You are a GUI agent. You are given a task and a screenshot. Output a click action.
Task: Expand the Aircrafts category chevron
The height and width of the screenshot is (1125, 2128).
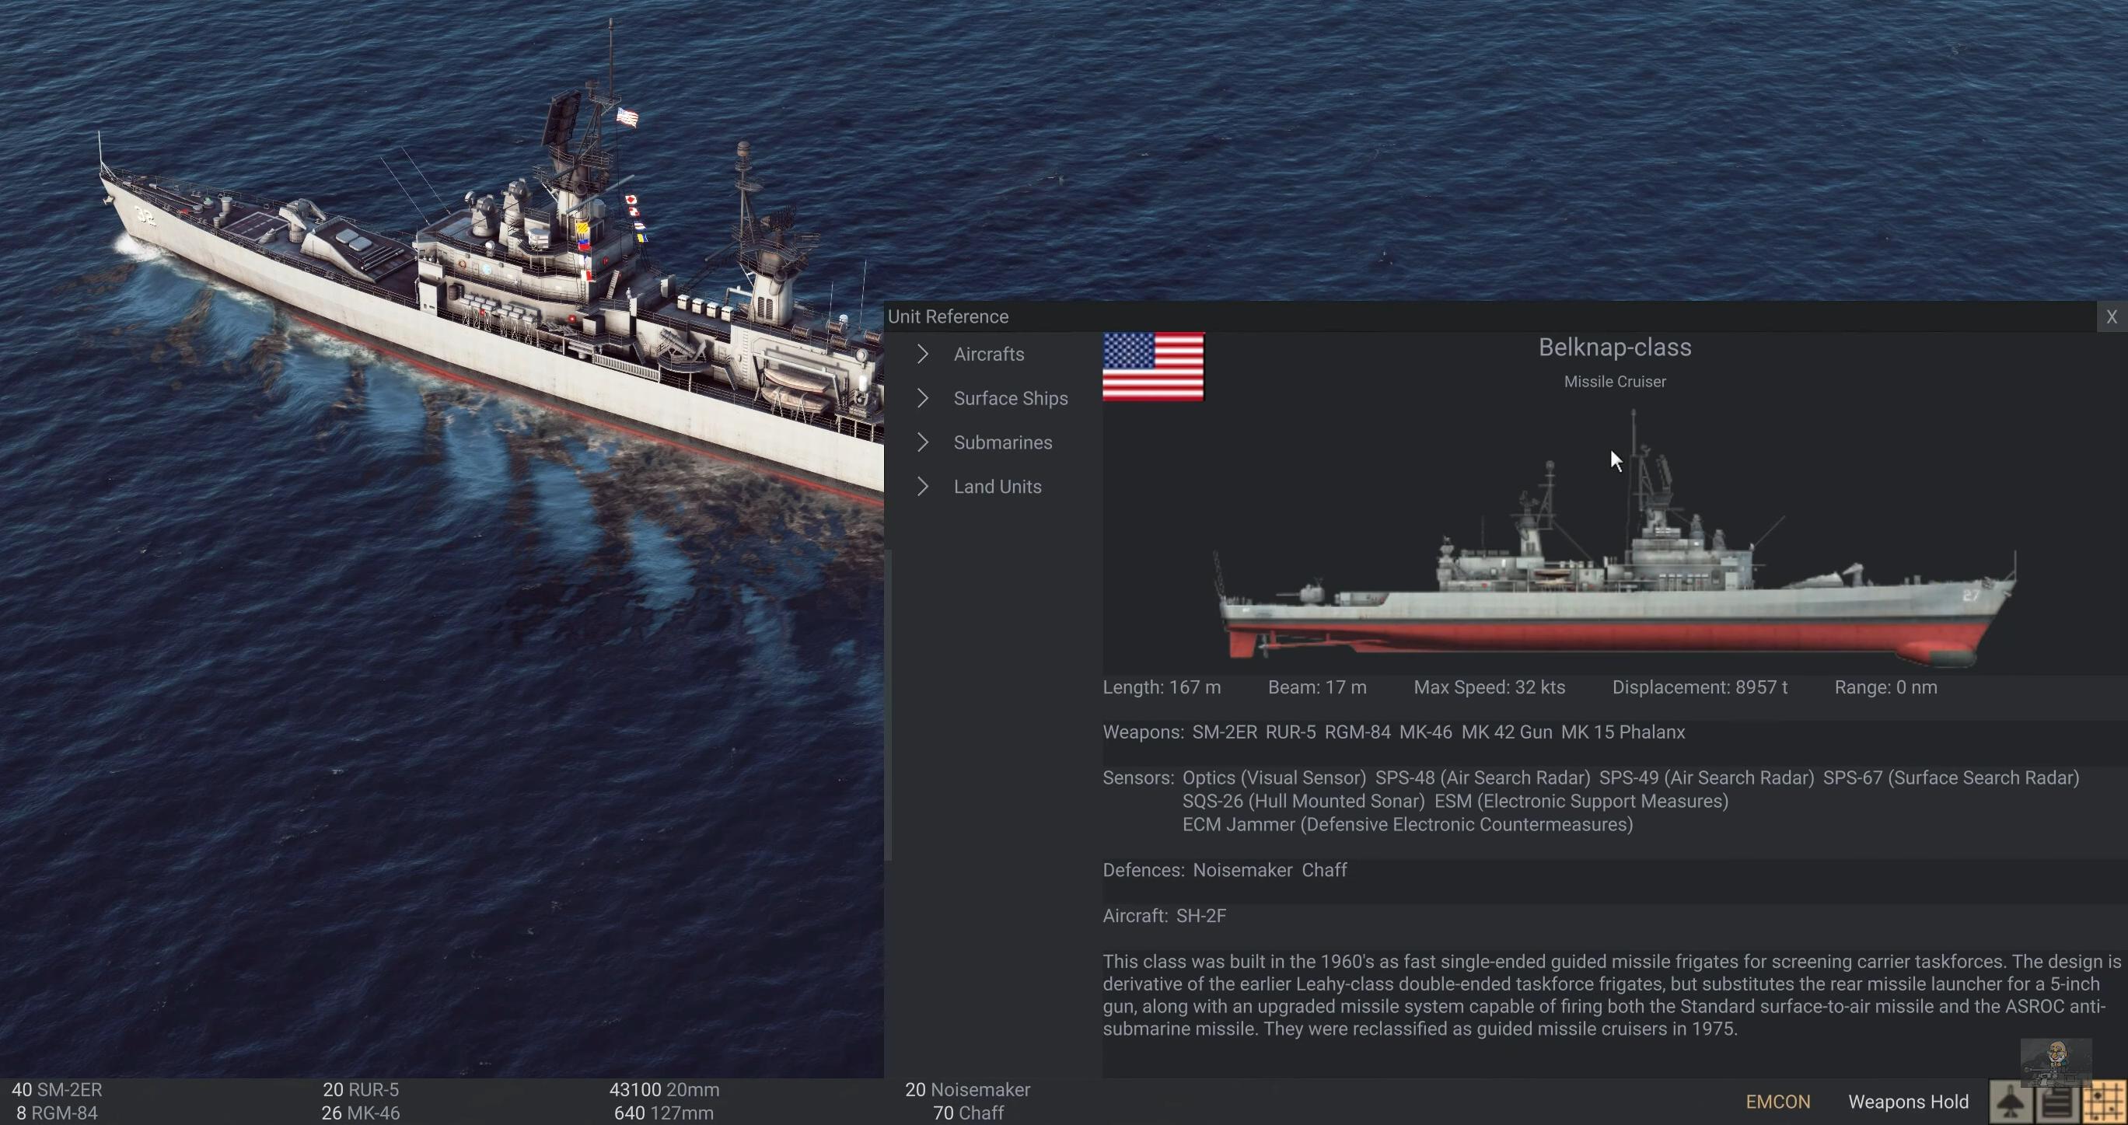click(x=923, y=355)
